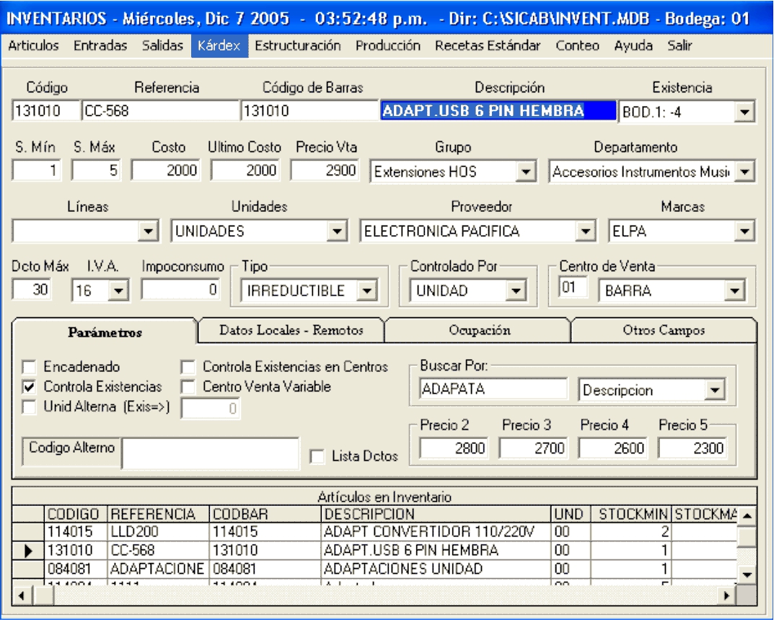Viewport: 774px width, 620px height.
Task: Expand the Proveedor combo box
Action: point(584,231)
